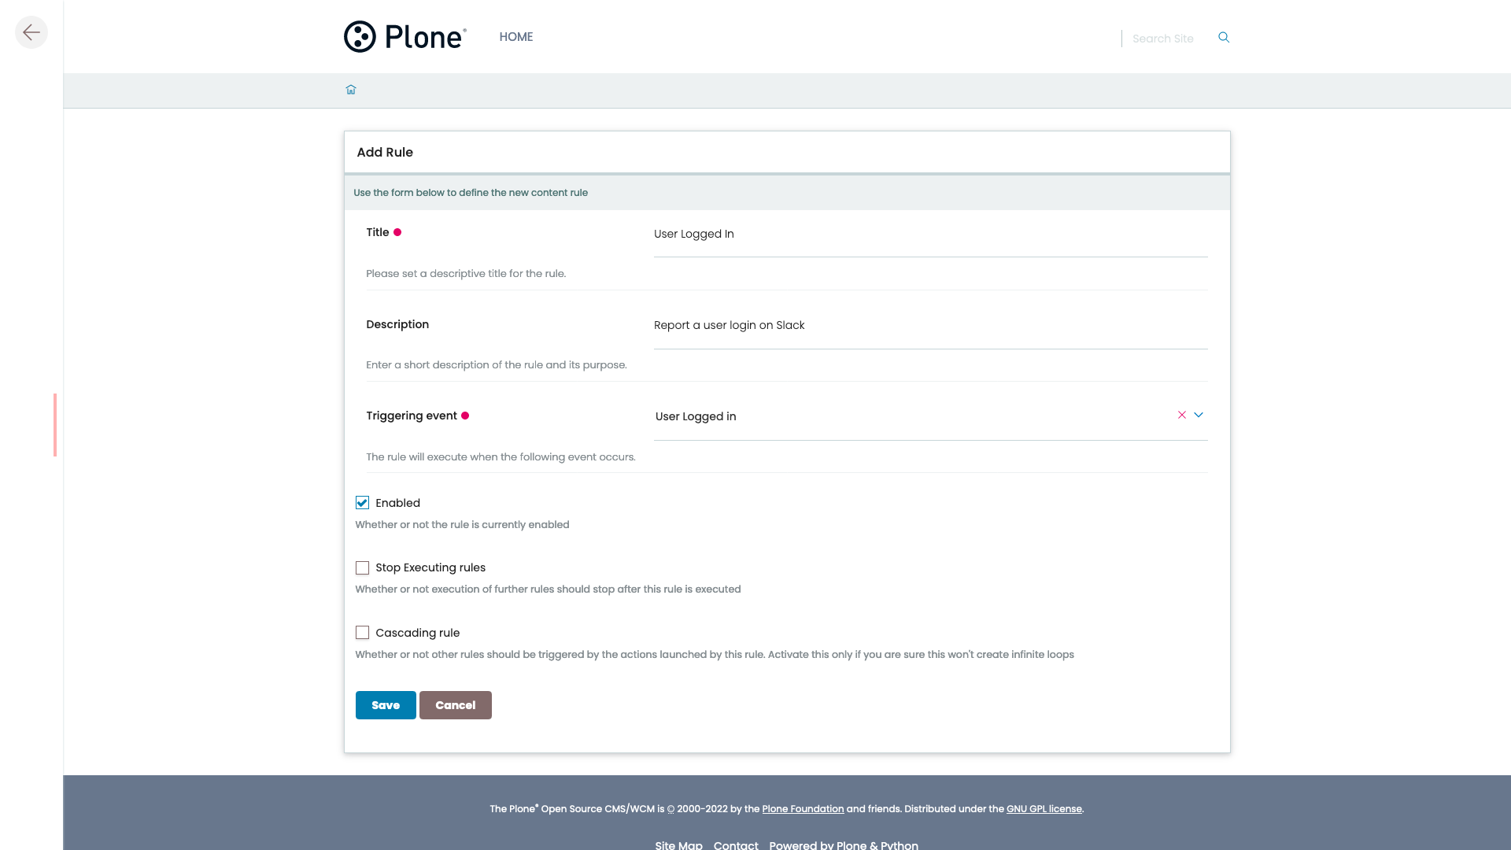Expand the Triggering event dropdown arrow
This screenshot has height=850, width=1511.
point(1199,415)
